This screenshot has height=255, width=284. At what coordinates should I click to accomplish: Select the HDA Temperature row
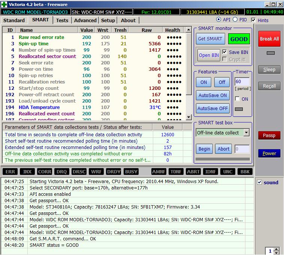(94, 107)
